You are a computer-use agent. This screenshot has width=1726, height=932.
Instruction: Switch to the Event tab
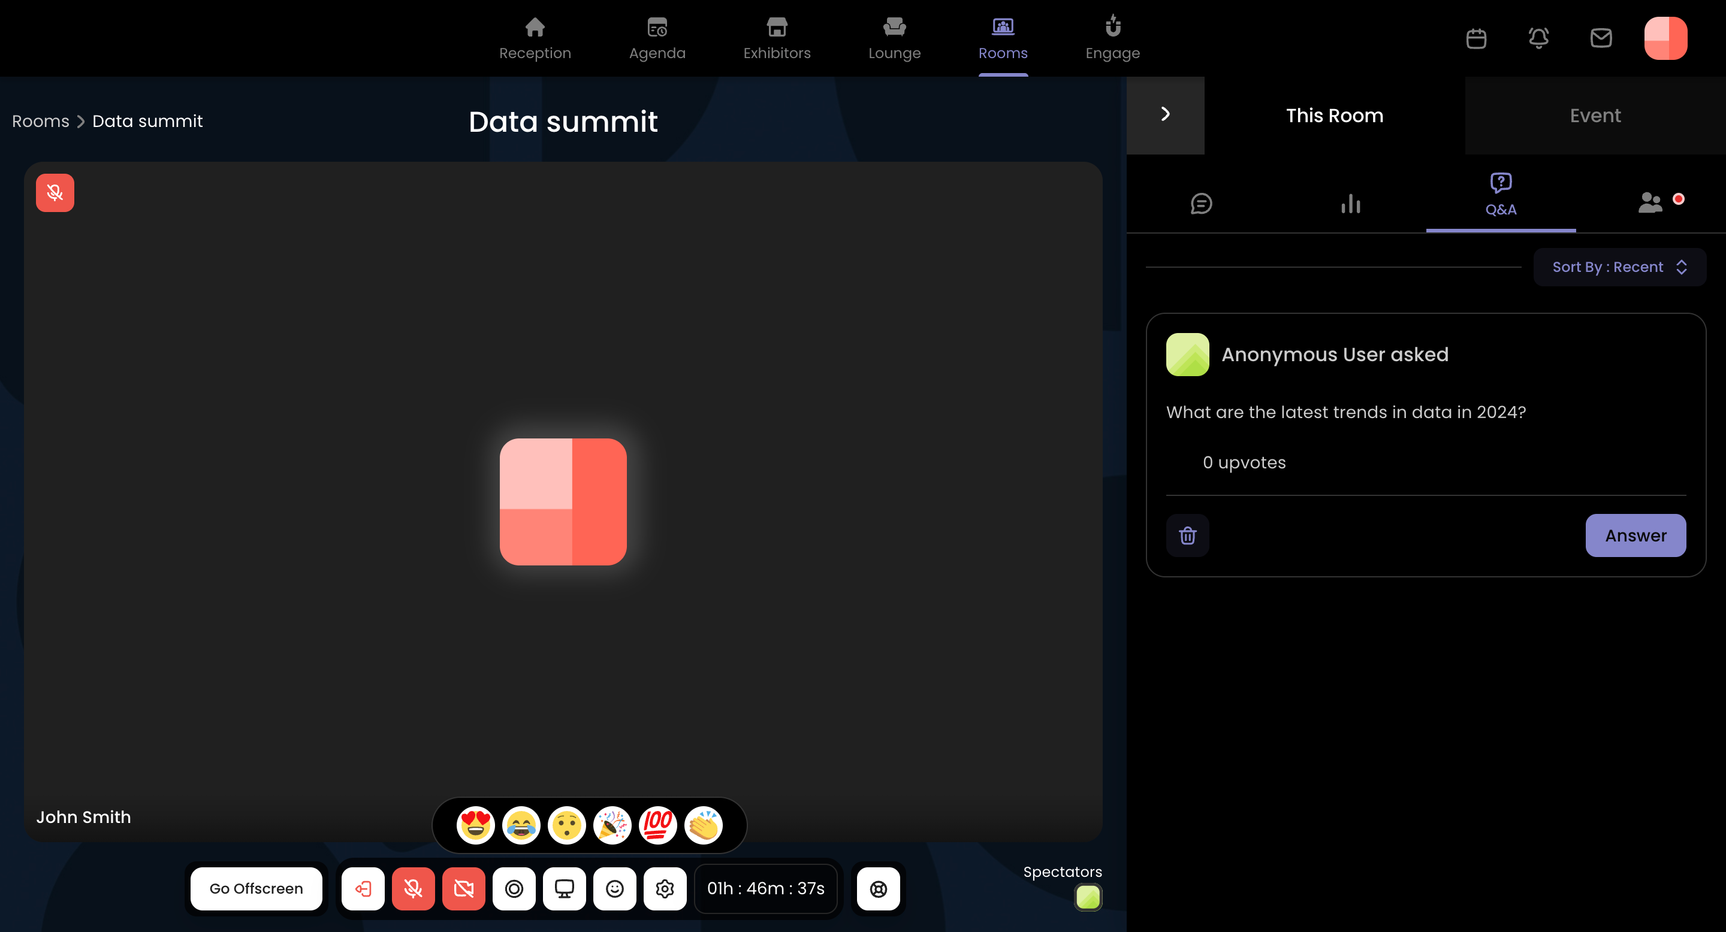tap(1595, 115)
